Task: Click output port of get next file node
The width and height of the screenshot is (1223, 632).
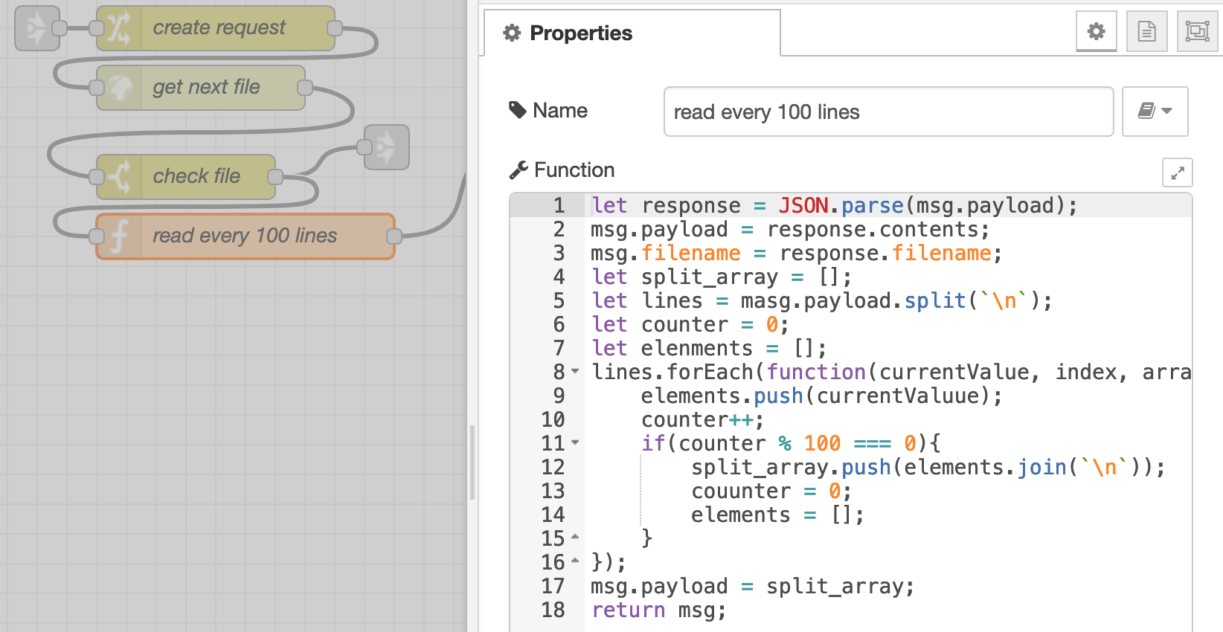Action: (x=305, y=88)
